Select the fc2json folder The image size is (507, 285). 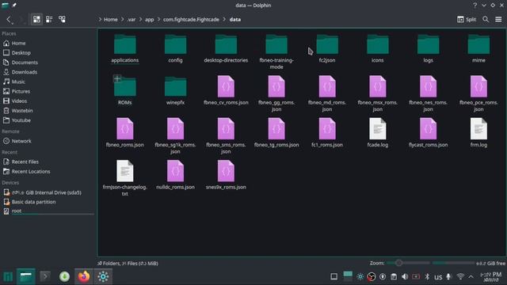(327, 48)
